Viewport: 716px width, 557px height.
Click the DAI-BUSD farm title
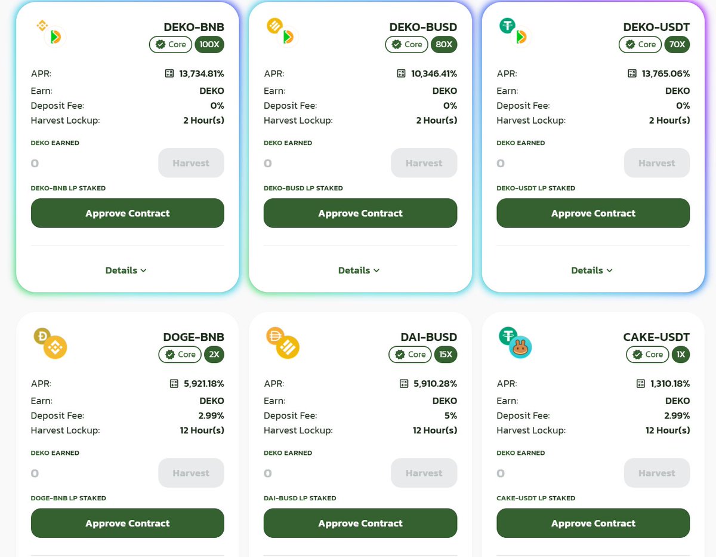(429, 337)
